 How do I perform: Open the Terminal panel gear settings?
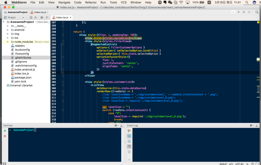point(116,126)
